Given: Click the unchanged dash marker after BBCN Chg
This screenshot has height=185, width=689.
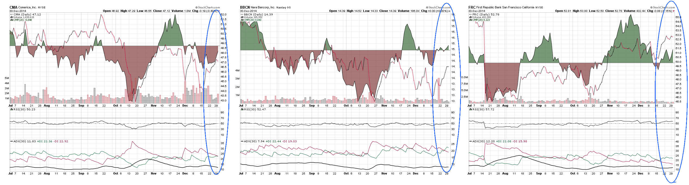Looking at the screenshot, I should click(x=449, y=11).
